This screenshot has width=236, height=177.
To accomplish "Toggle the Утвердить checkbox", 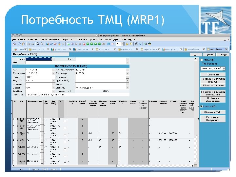I will (202, 60).
